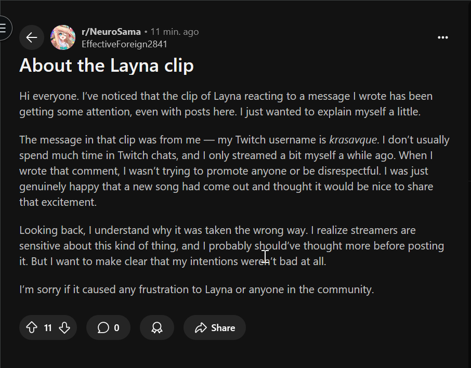The height and width of the screenshot is (368, 471).
Task: Open comments via the speech bubble icon
Action: pyautogui.click(x=103, y=327)
